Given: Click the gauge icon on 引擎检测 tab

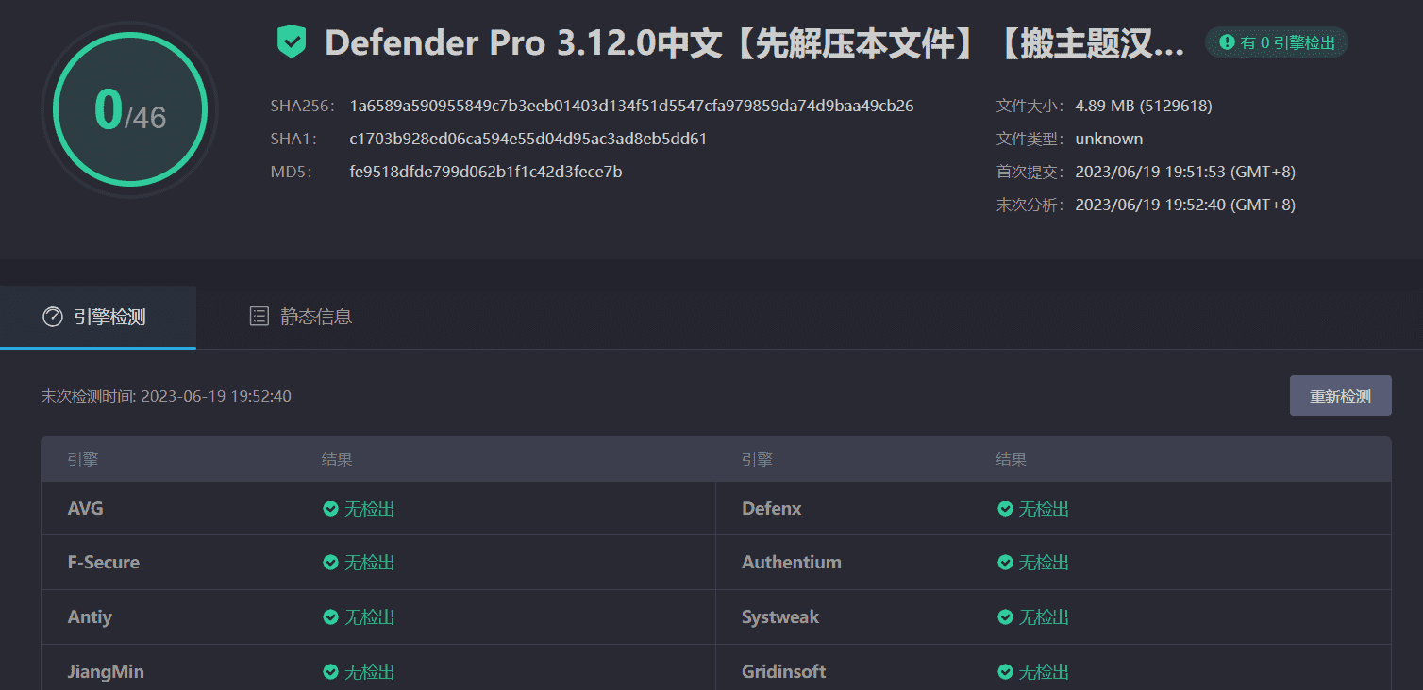Looking at the screenshot, I should (53, 317).
